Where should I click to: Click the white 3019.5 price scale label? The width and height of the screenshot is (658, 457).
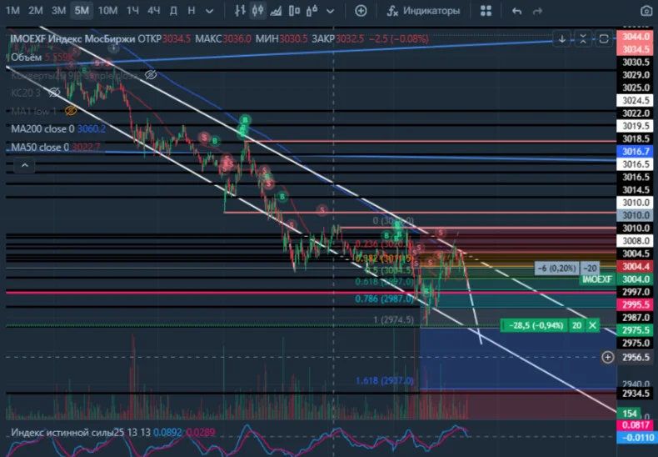[x=636, y=126]
